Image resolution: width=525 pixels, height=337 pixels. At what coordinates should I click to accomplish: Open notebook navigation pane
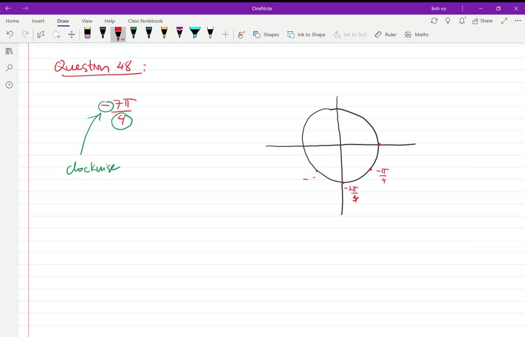(9, 51)
